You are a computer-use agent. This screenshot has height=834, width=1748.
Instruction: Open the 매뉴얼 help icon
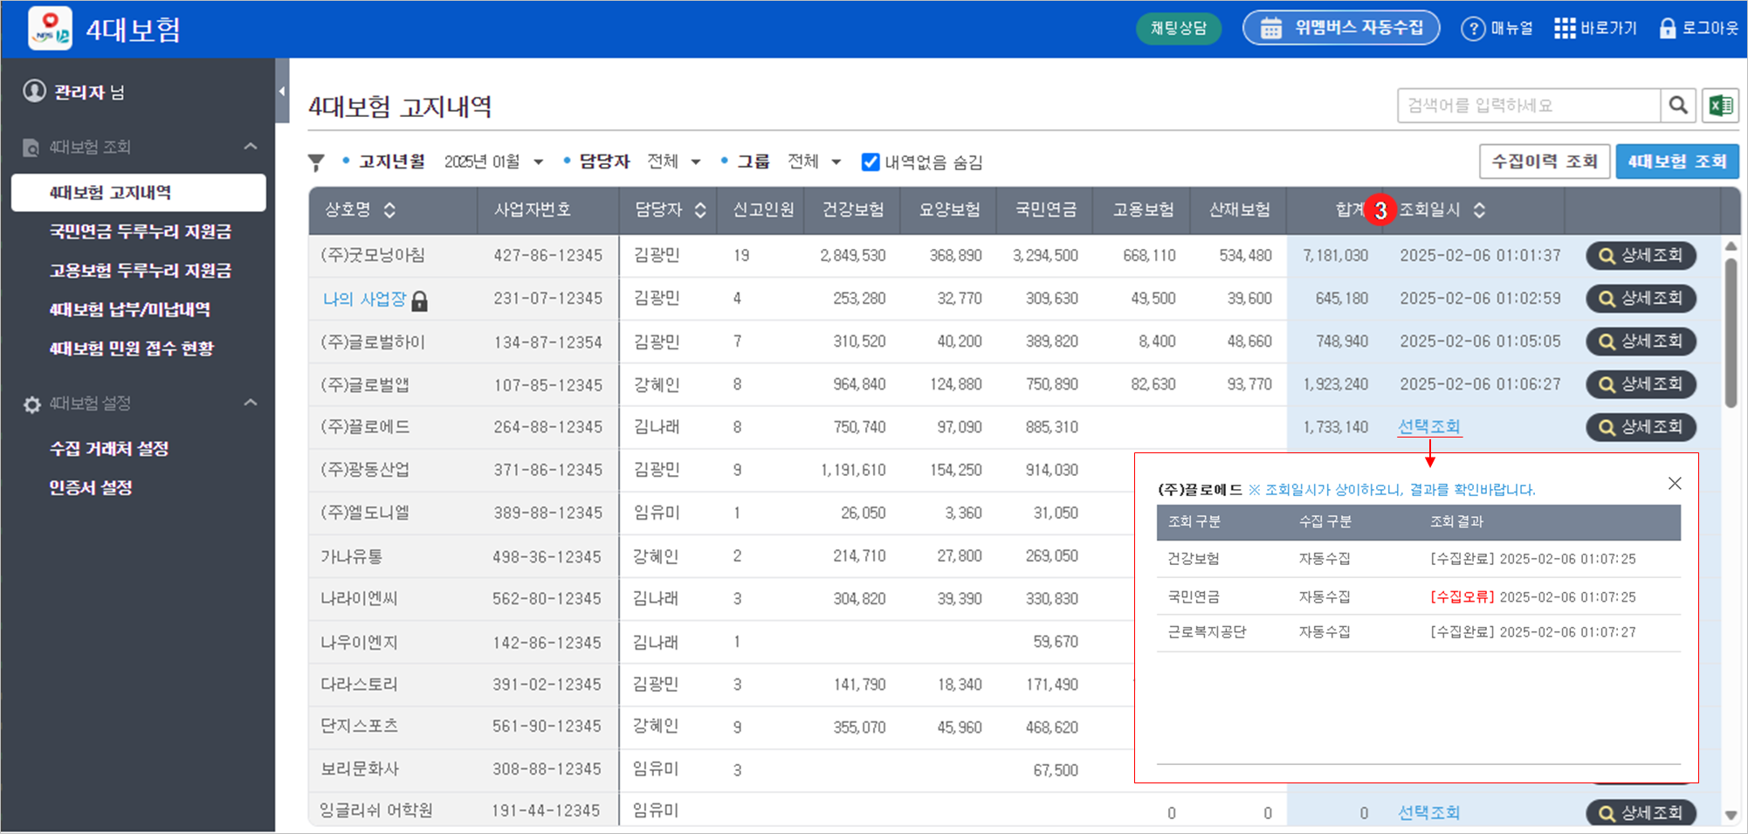[1473, 29]
